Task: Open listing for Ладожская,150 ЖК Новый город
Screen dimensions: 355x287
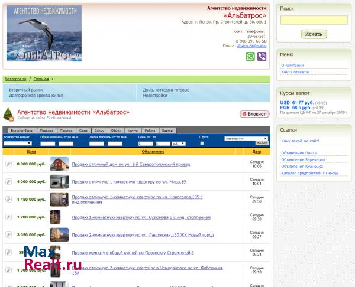Action: click(143, 235)
